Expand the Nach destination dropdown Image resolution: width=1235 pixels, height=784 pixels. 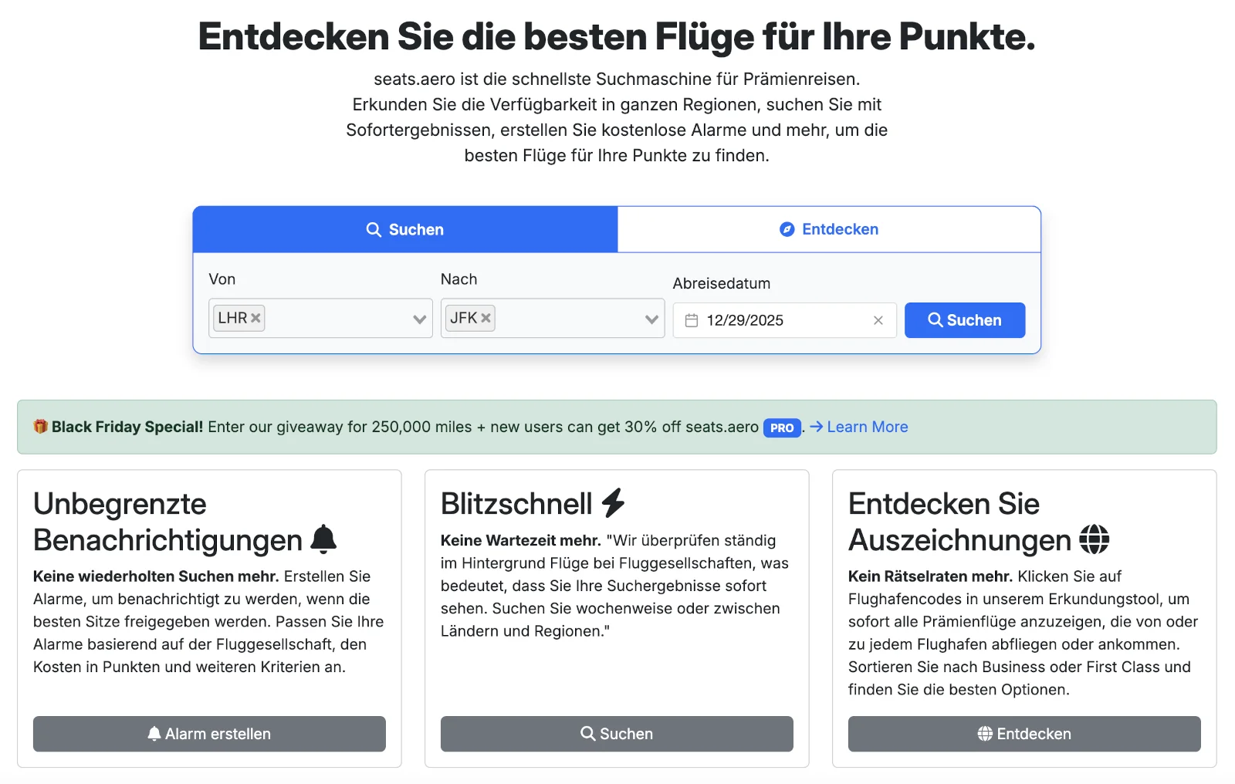coord(651,319)
